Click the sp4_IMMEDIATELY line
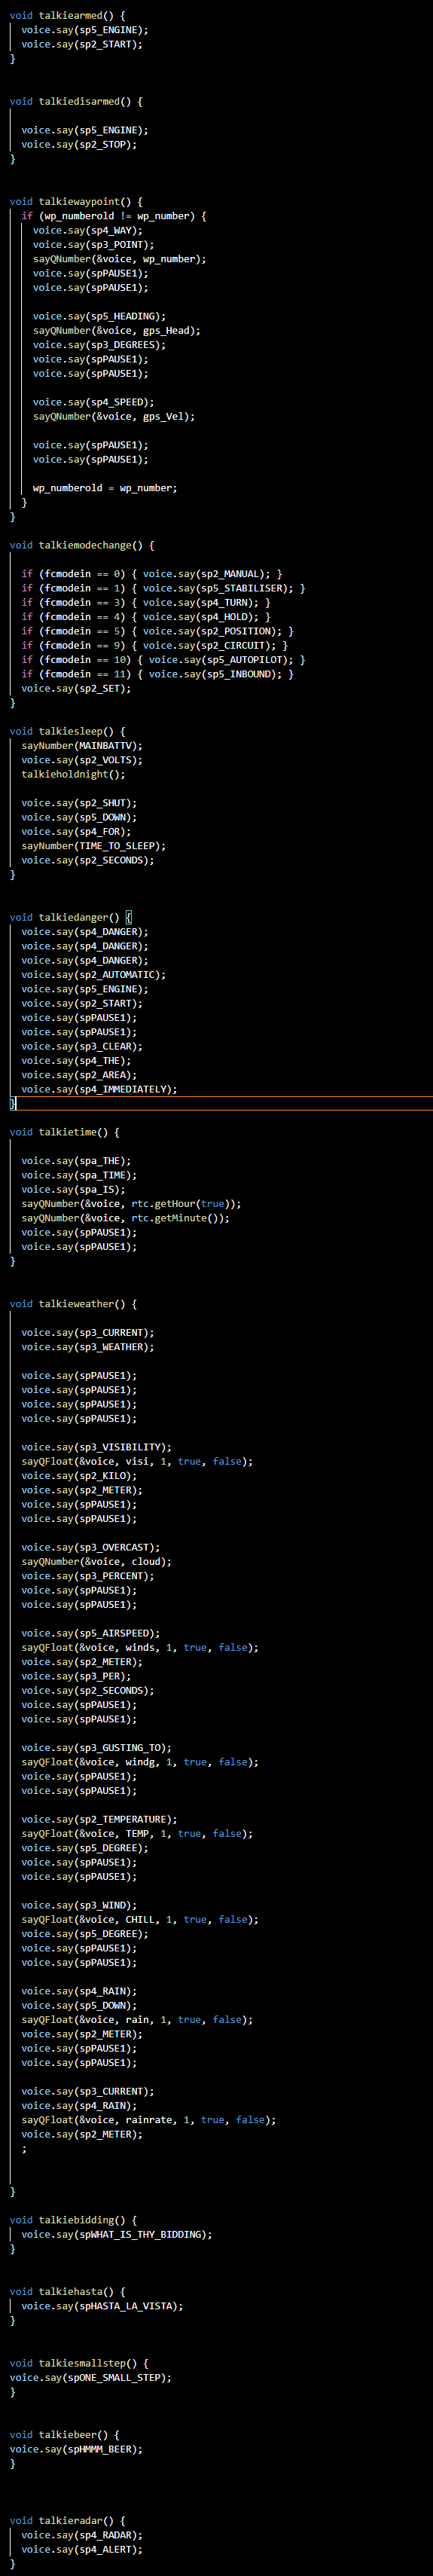The width and height of the screenshot is (433, 2576). (x=99, y=1089)
